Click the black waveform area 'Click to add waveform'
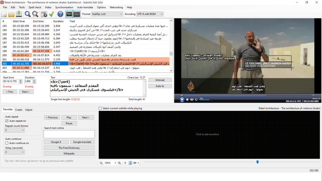Viewport: 322px width, 181px height. tap(209, 135)
